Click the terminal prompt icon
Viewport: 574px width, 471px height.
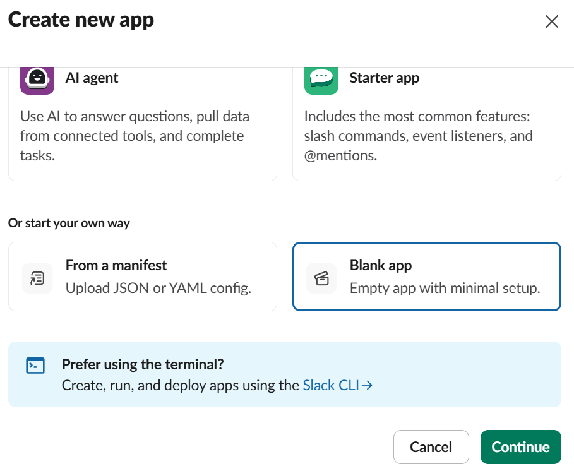[x=35, y=366]
